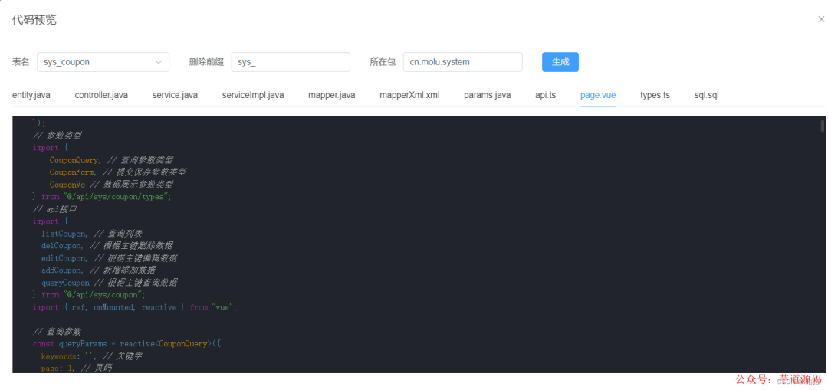The height and width of the screenshot is (390, 828).
Task: Click the CouponQuery import line
Action: coord(111,160)
